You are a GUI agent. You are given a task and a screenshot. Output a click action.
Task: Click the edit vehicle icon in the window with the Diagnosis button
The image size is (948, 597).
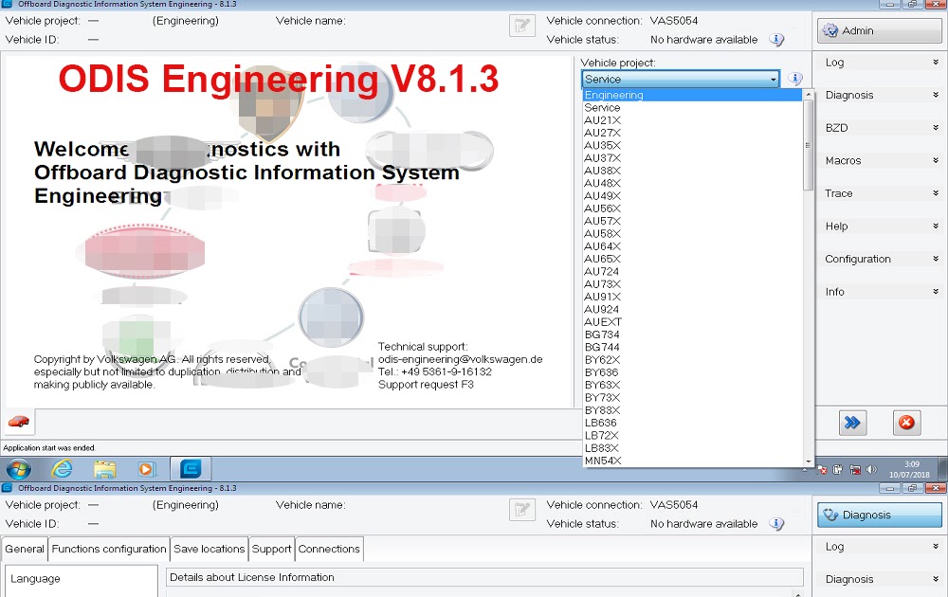point(521,510)
